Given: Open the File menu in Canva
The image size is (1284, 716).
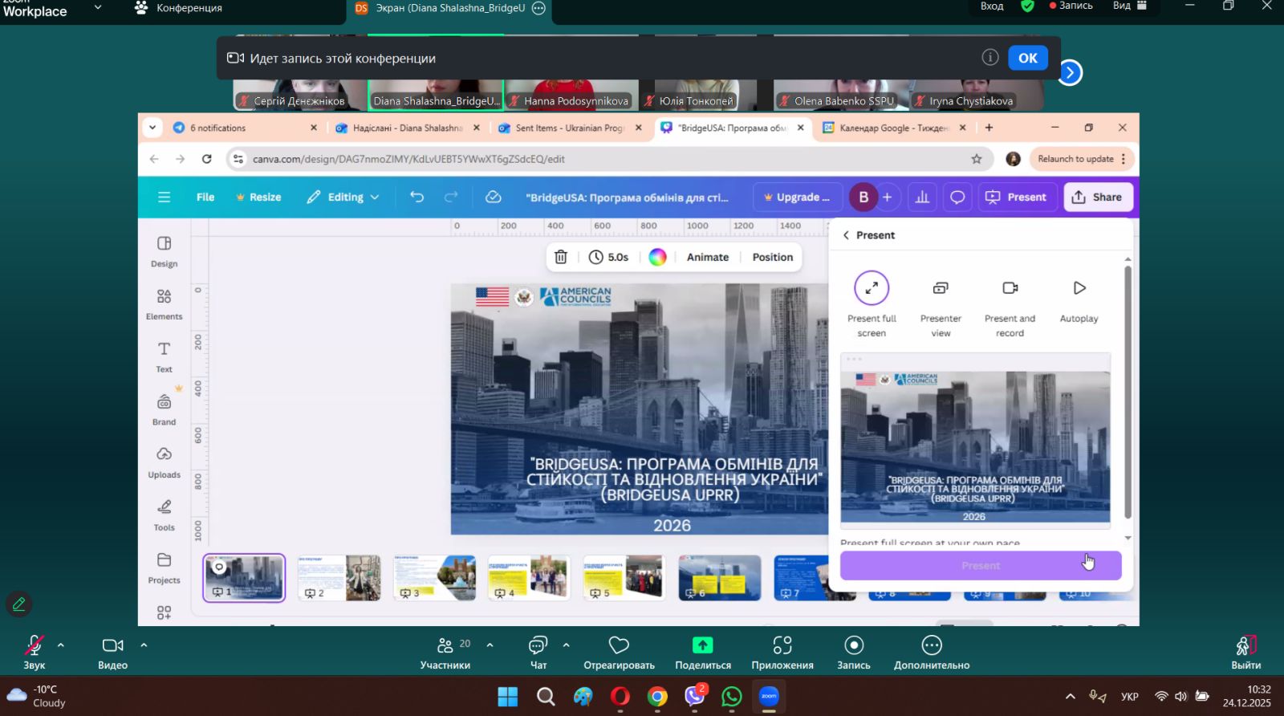Looking at the screenshot, I should (205, 197).
